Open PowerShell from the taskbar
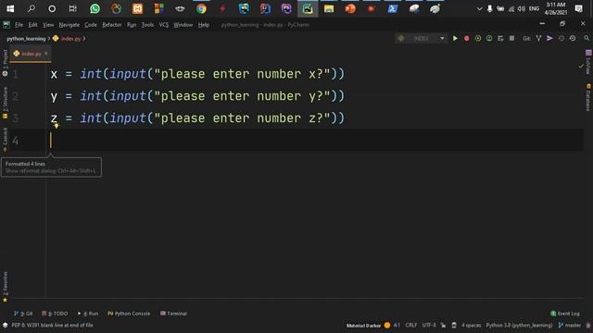 [393, 8]
